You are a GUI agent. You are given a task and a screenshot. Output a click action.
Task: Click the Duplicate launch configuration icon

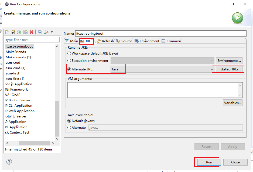click(26, 32)
